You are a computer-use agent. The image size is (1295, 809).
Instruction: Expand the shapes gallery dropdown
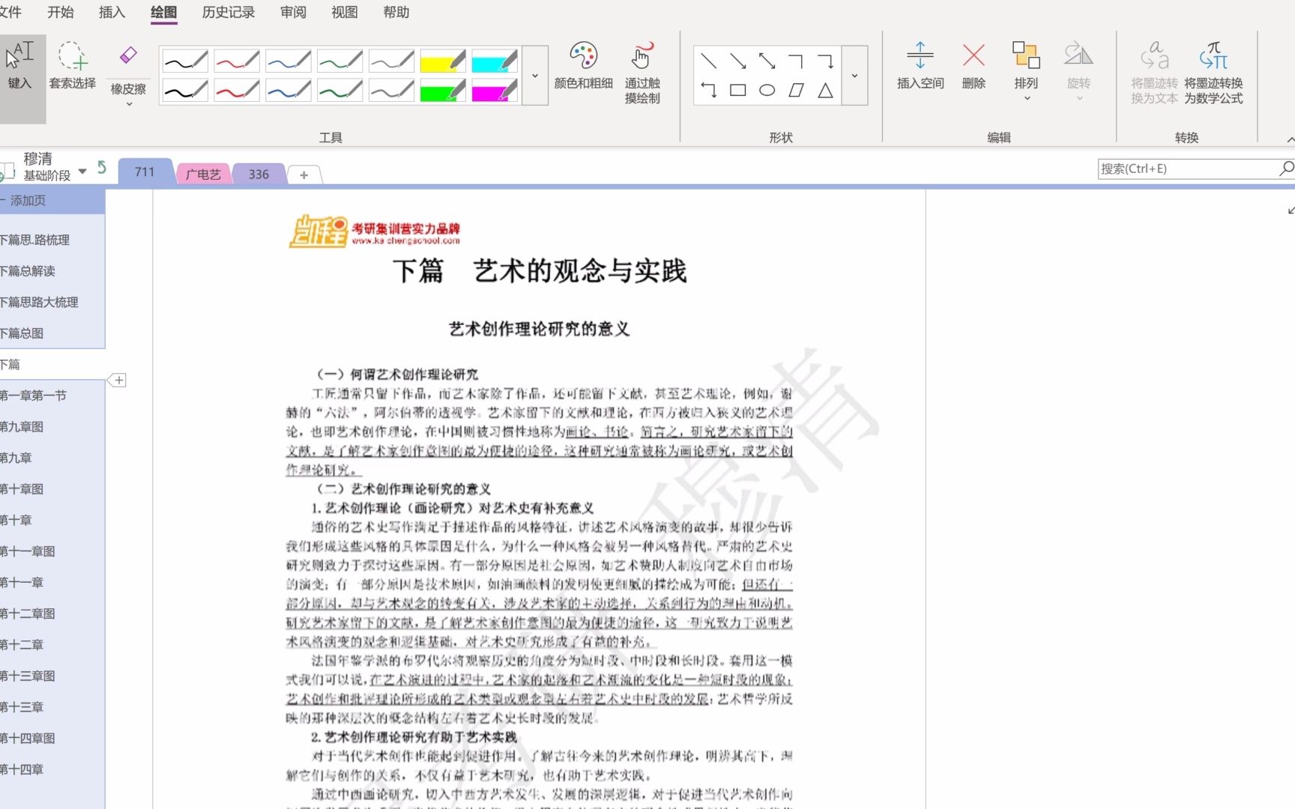[x=854, y=76]
